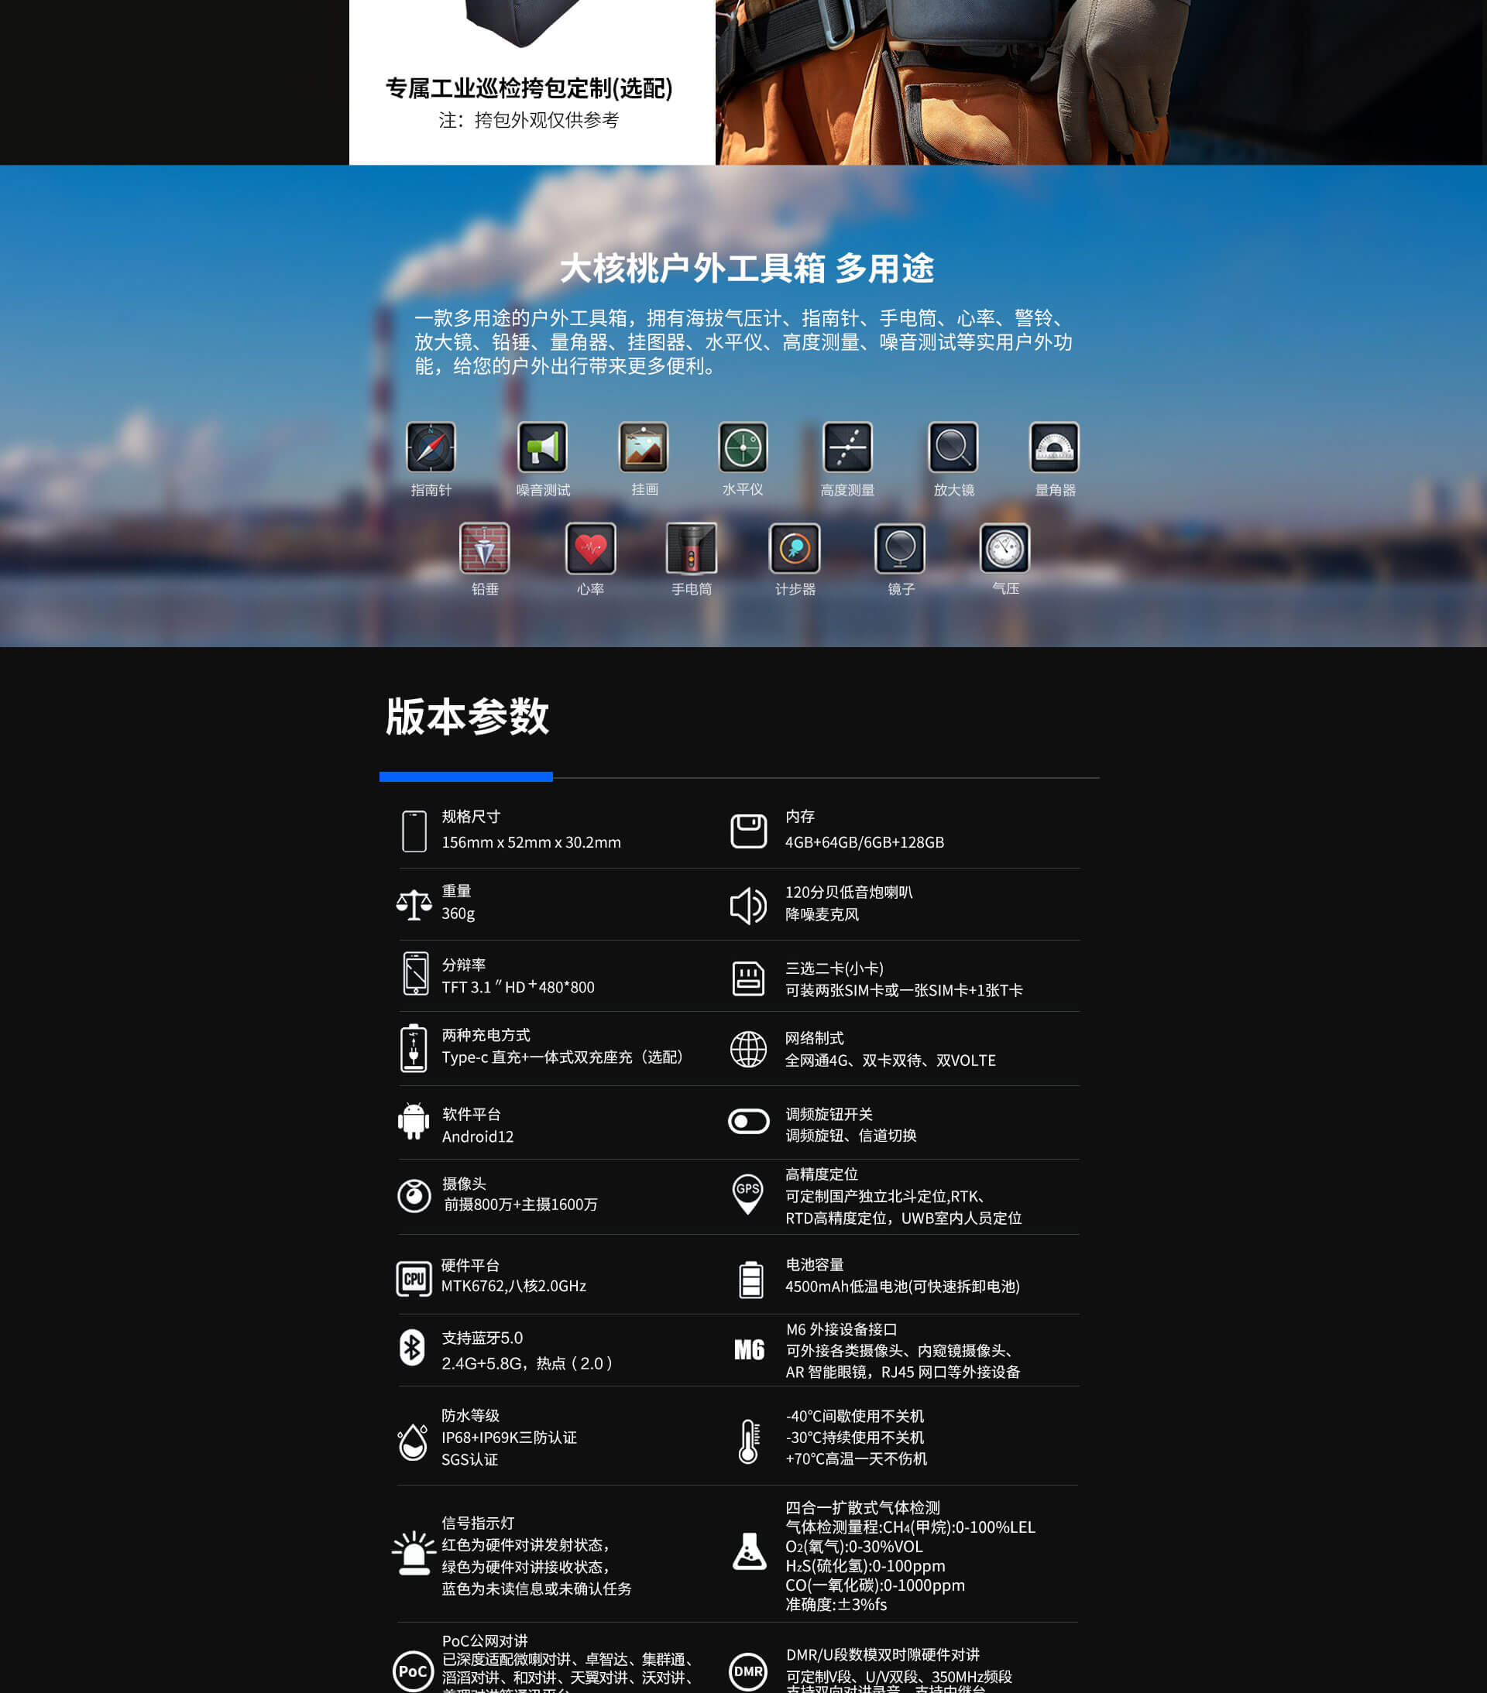
Task: Click the plumb bob (铅垂) icon
Action: (485, 548)
